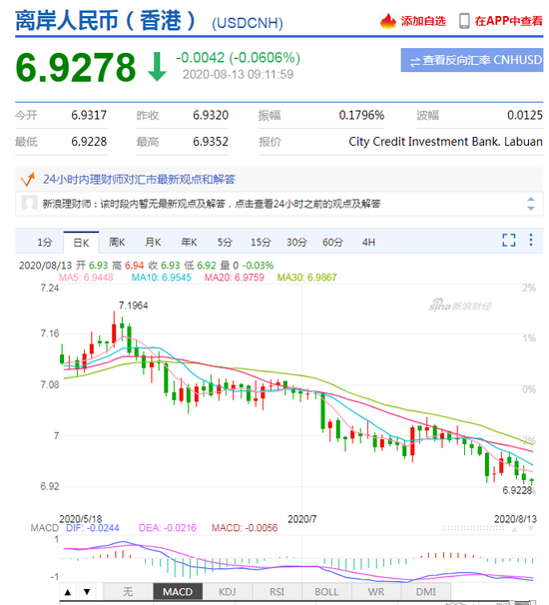Click the green down arrow beside price
Image resolution: width=549 pixels, height=605 pixels.
pos(157,67)
